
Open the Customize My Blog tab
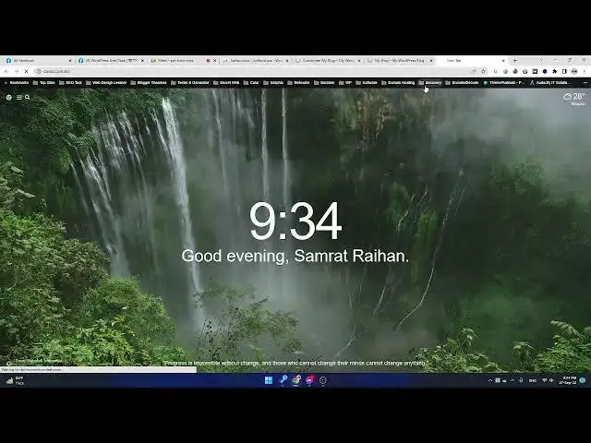[x=328, y=60]
